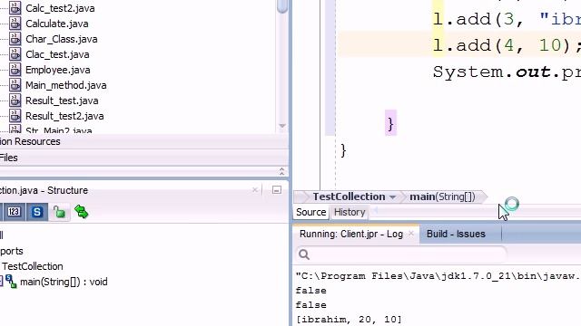Click the first false output line
This screenshot has height=326, width=581.
(310, 291)
